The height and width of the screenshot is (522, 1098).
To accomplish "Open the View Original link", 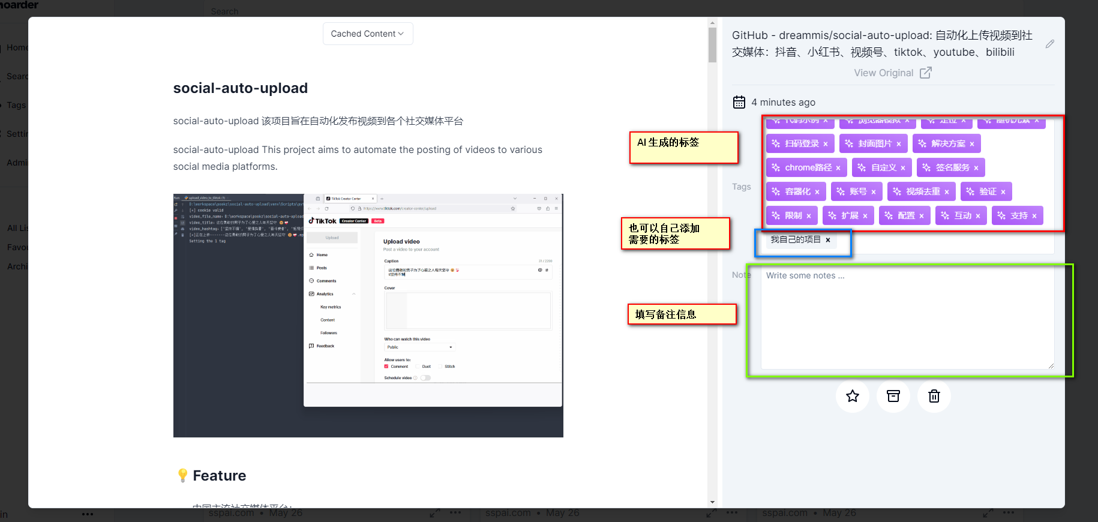I will click(892, 73).
